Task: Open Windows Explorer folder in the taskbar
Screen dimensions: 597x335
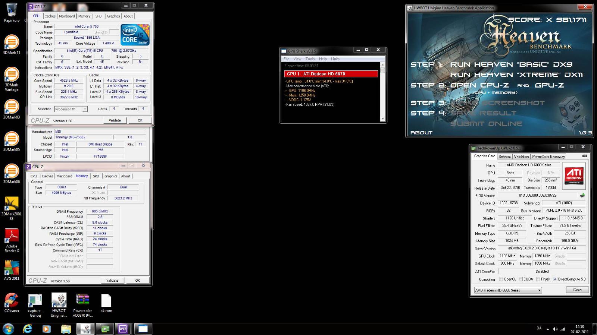Action: [66, 329]
